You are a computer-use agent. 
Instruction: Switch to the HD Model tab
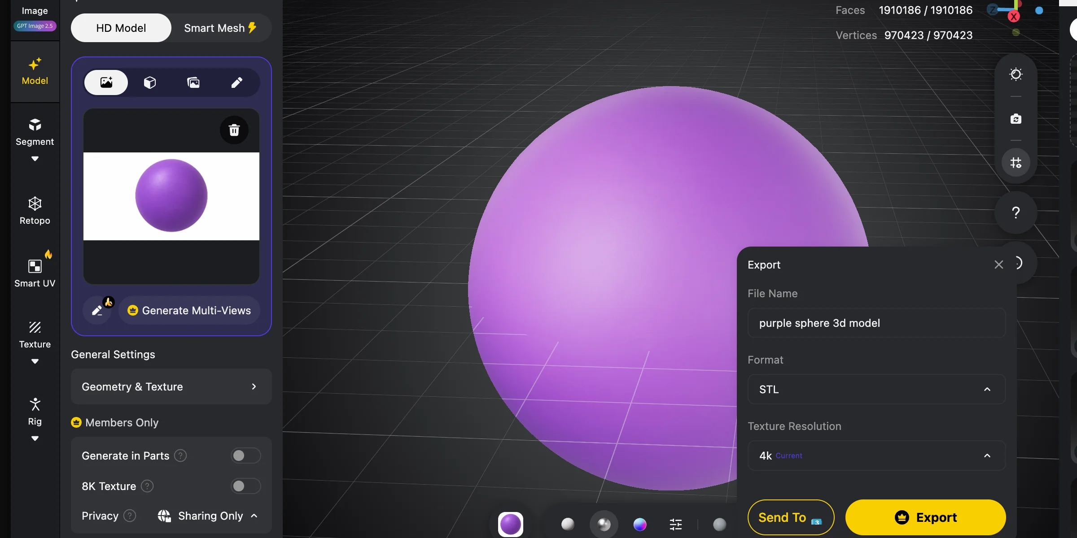pyautogui.click(x=121, y=28)
